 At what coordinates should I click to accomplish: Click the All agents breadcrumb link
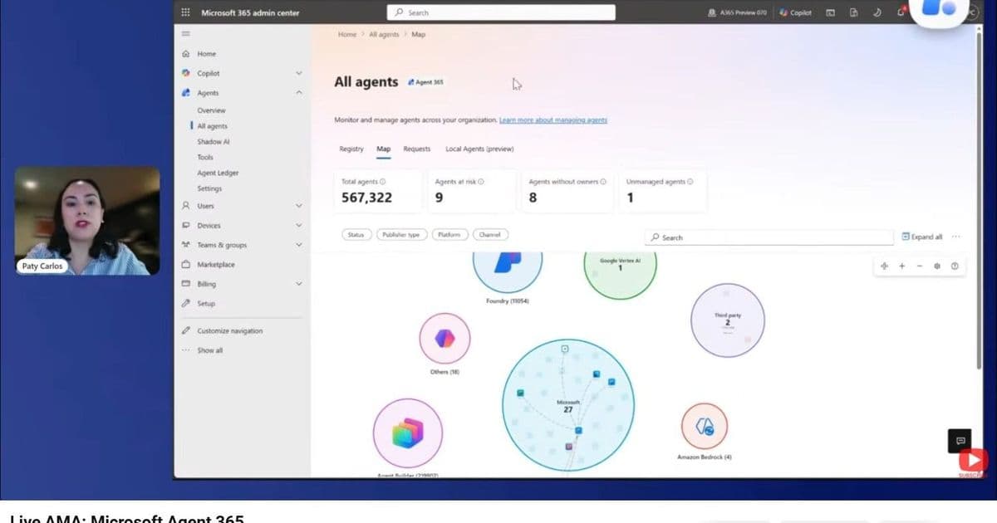384,35
